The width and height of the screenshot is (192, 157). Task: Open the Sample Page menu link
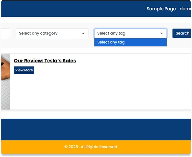pos(161,9)
